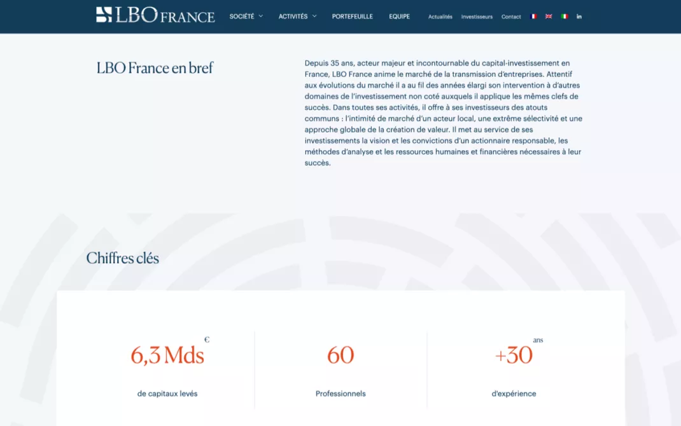
Task: Go to the Portefeuille page
Action: click(x=352, y=17)
